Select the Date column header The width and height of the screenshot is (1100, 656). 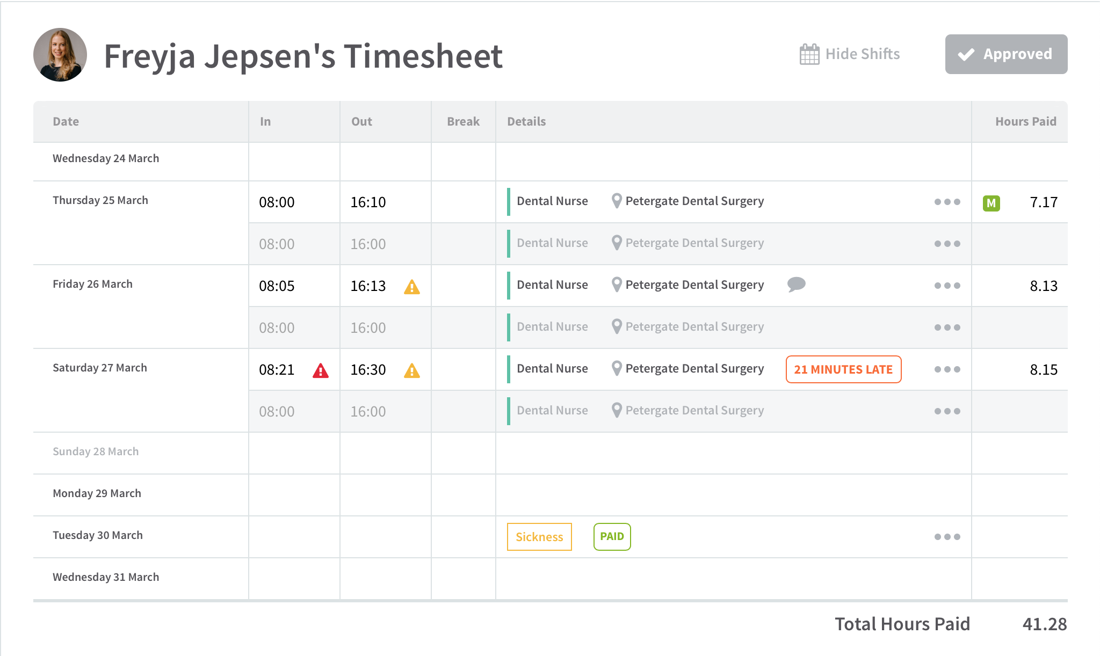click(x=65, y=121)
